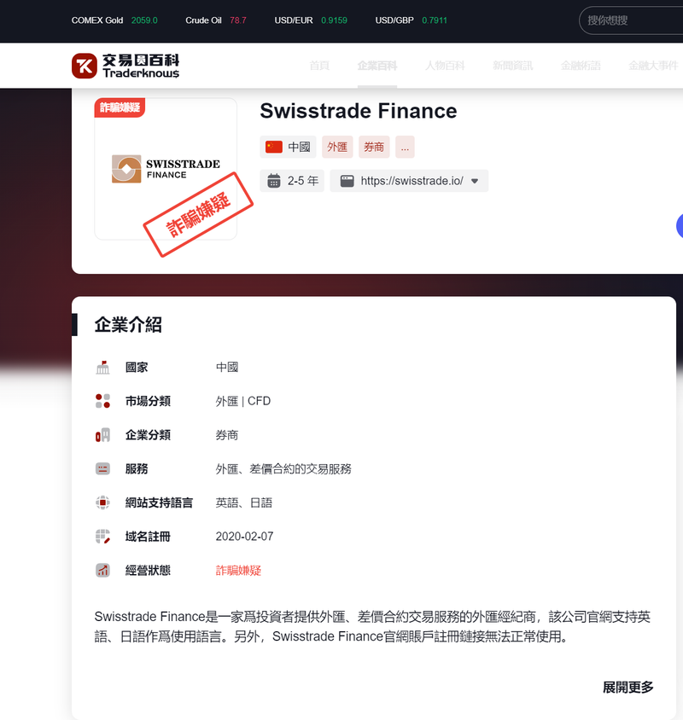Image resolution: width=683 pixels, height=720 pixels.
Task: Click the USD/EUR 0.9159 ticker
Action: [311, 20]
